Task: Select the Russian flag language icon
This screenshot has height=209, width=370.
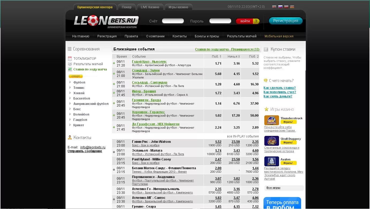Action: (x=280, y=7)
